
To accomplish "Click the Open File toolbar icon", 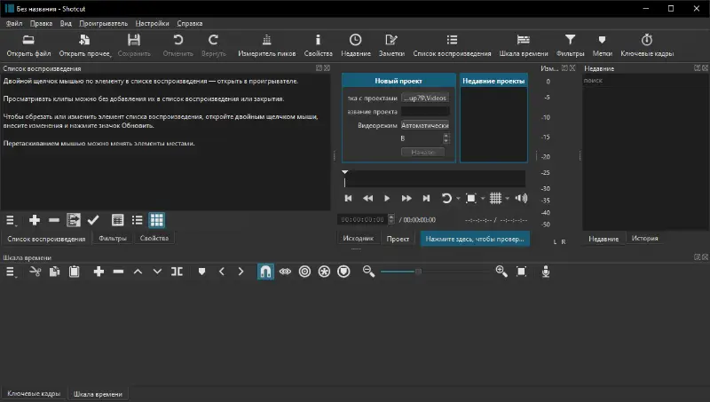I will (28, 46).
